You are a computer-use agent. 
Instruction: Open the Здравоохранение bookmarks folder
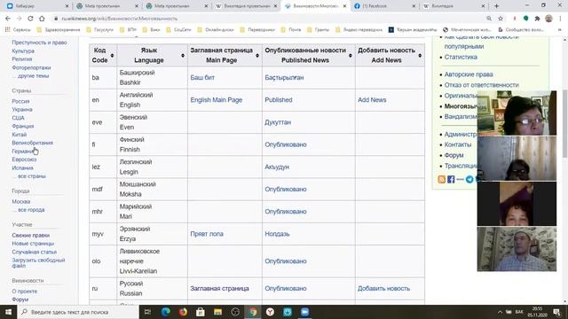(59, 29)
